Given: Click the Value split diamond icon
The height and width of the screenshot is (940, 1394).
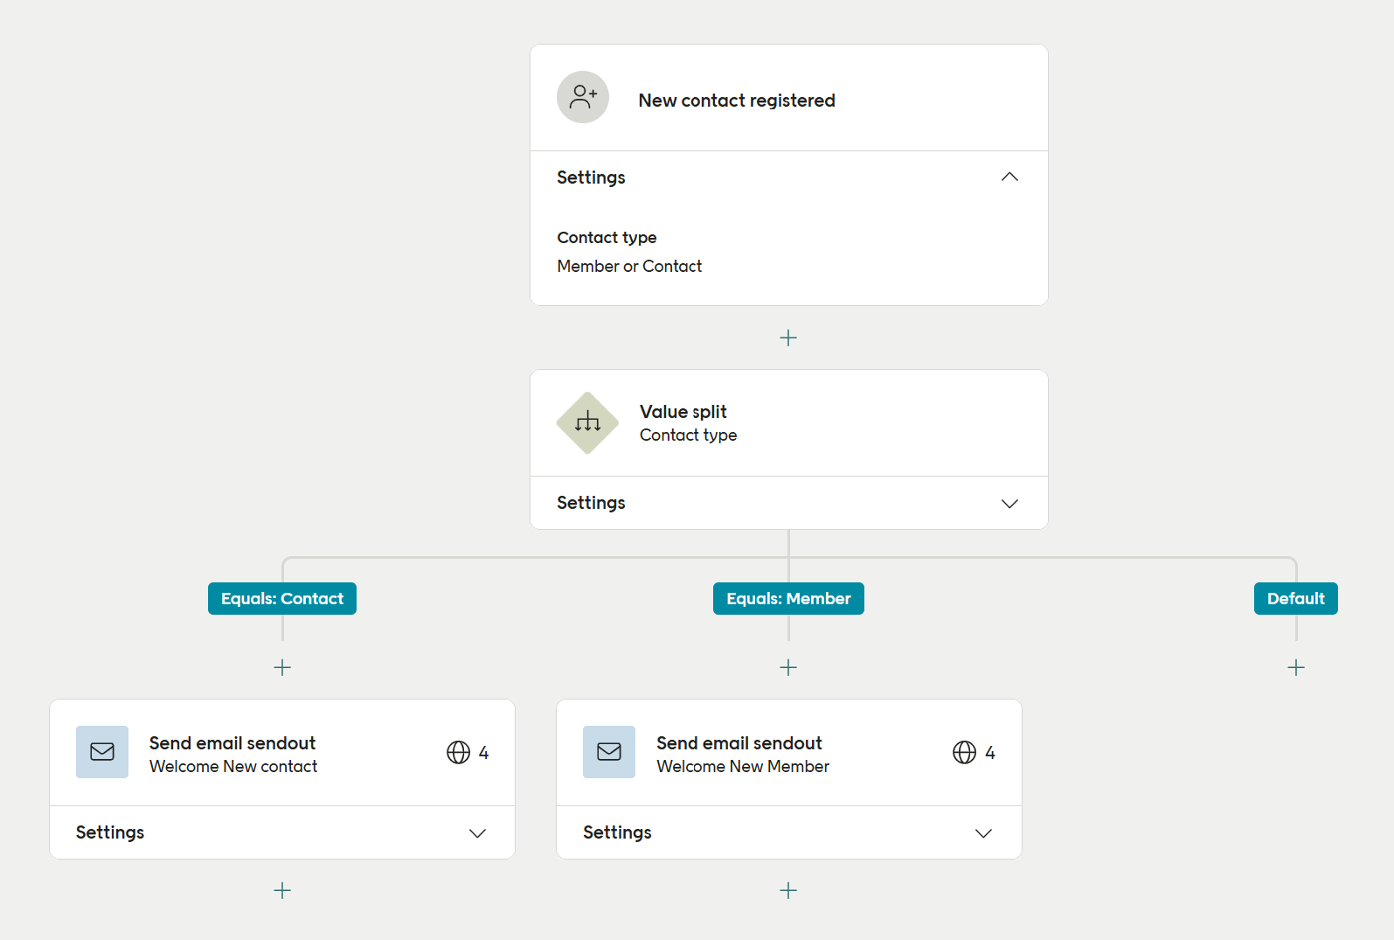Looking at the screenshot, I should pyautogui.click(x=587, y=423).
